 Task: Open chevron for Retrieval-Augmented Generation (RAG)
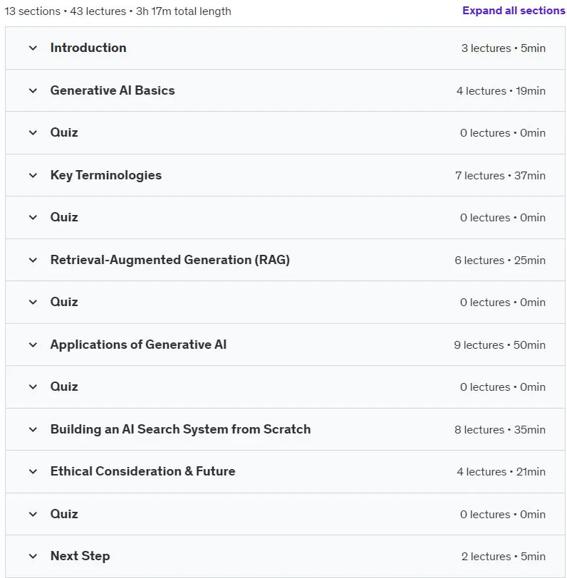[33, 261]
